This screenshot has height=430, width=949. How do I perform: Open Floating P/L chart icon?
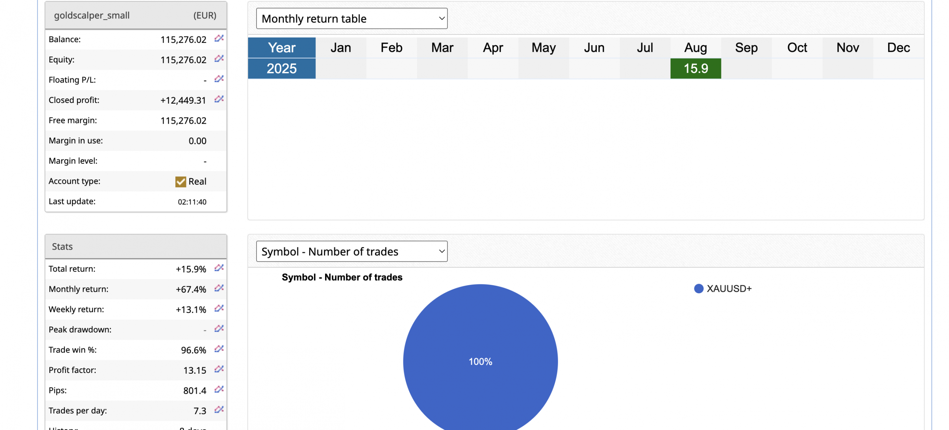pos(219,79)
